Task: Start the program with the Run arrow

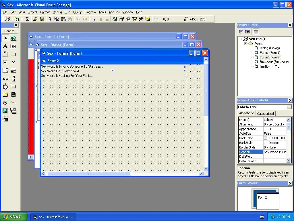Action: pos(94,19)
